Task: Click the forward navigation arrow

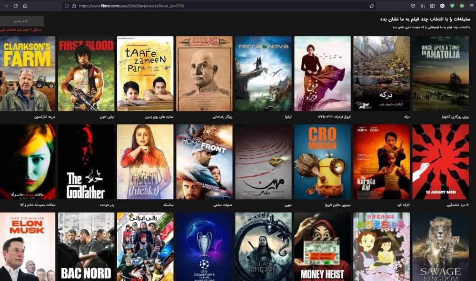Action: click(6, 6)
